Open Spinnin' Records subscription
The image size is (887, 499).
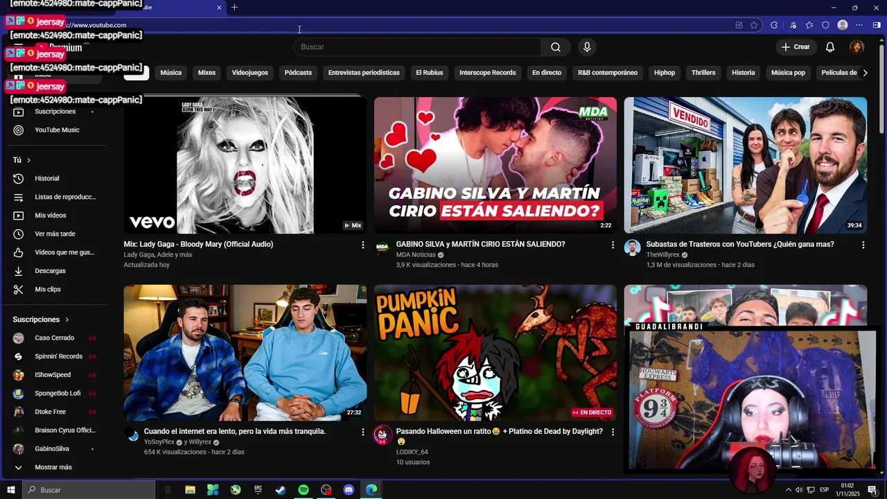[x=59, y=356]
